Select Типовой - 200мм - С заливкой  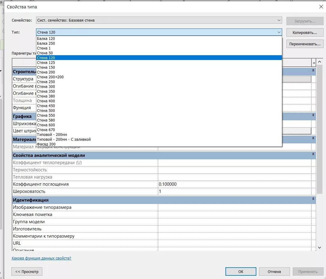(64, 139)
